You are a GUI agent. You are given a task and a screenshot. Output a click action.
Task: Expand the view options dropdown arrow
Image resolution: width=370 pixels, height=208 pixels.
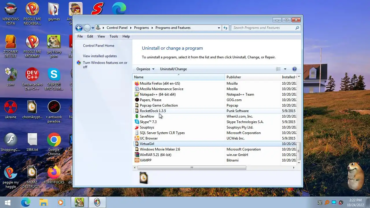tap(285, 69)
